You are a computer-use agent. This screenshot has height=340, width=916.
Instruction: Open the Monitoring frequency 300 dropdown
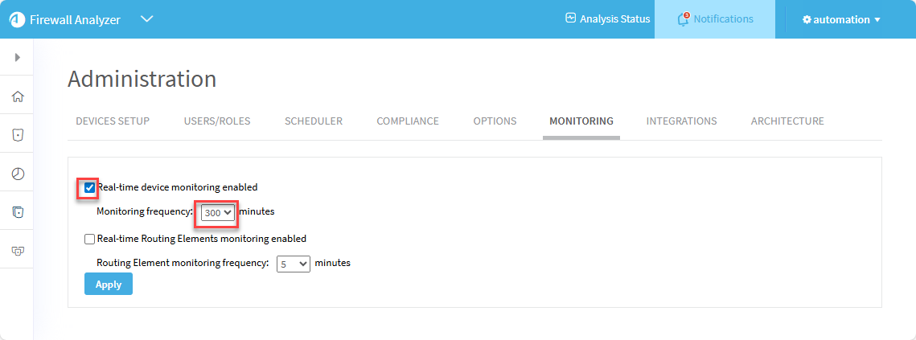click(x=217, y=212)
